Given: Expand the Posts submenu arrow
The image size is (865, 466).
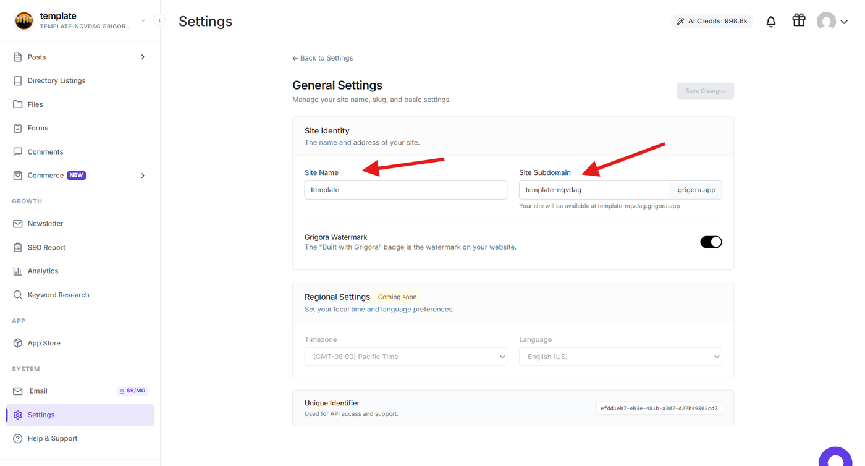Looking at the screenshot, I should (143, 57).
